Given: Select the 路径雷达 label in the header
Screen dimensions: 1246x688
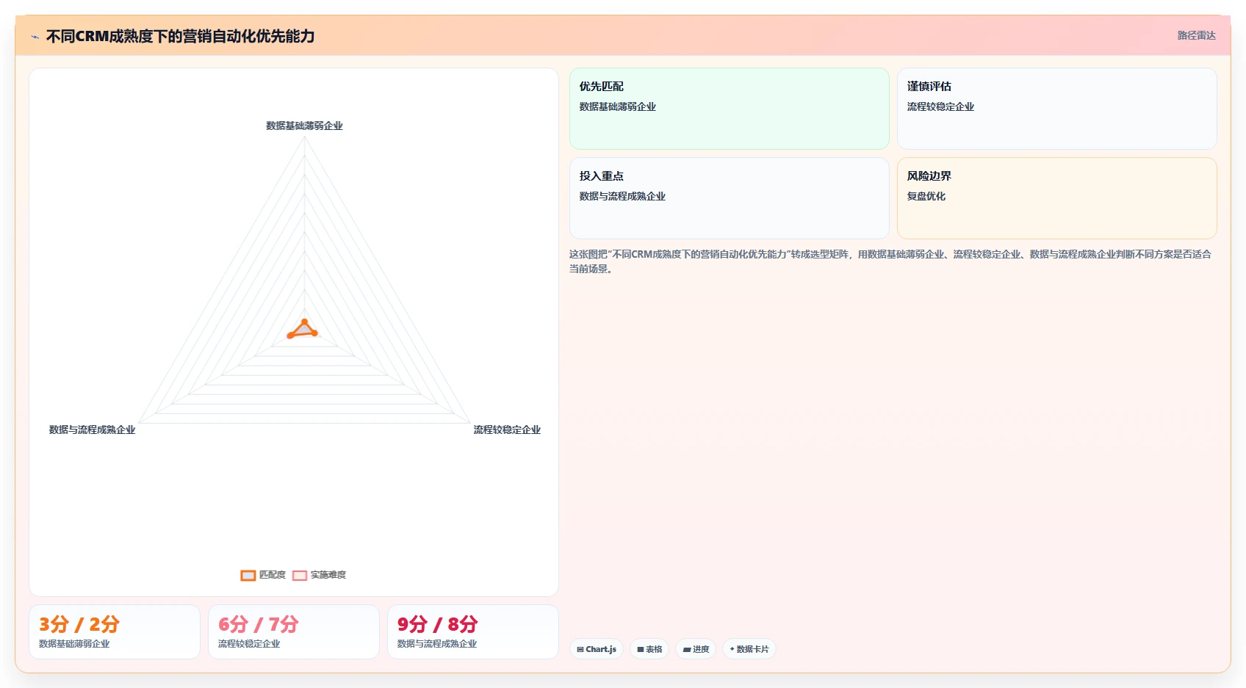Looking at the screenshot, I should tap(1196, 35).
